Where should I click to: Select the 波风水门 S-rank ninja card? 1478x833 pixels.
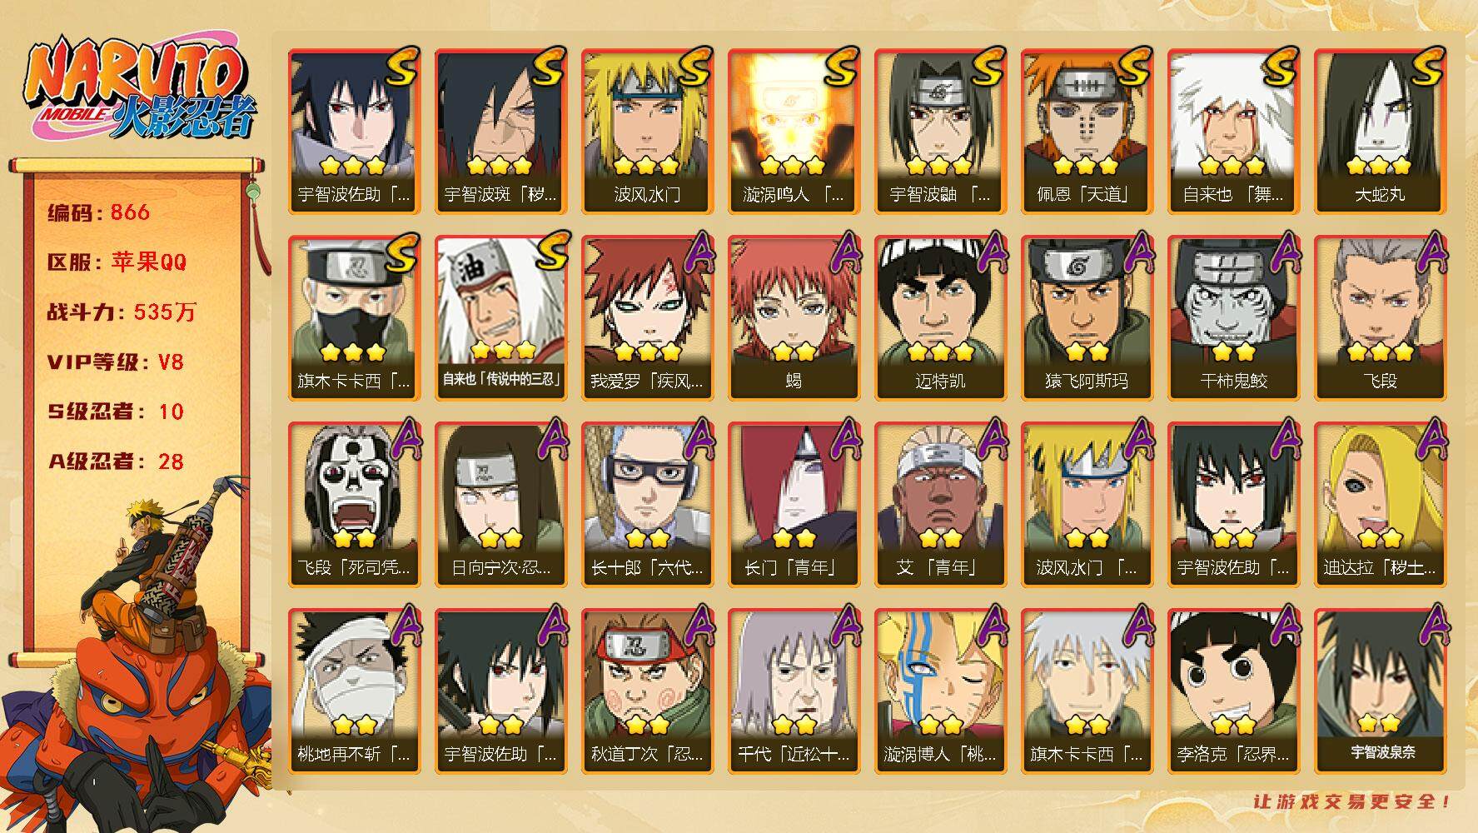click(647, 132)
